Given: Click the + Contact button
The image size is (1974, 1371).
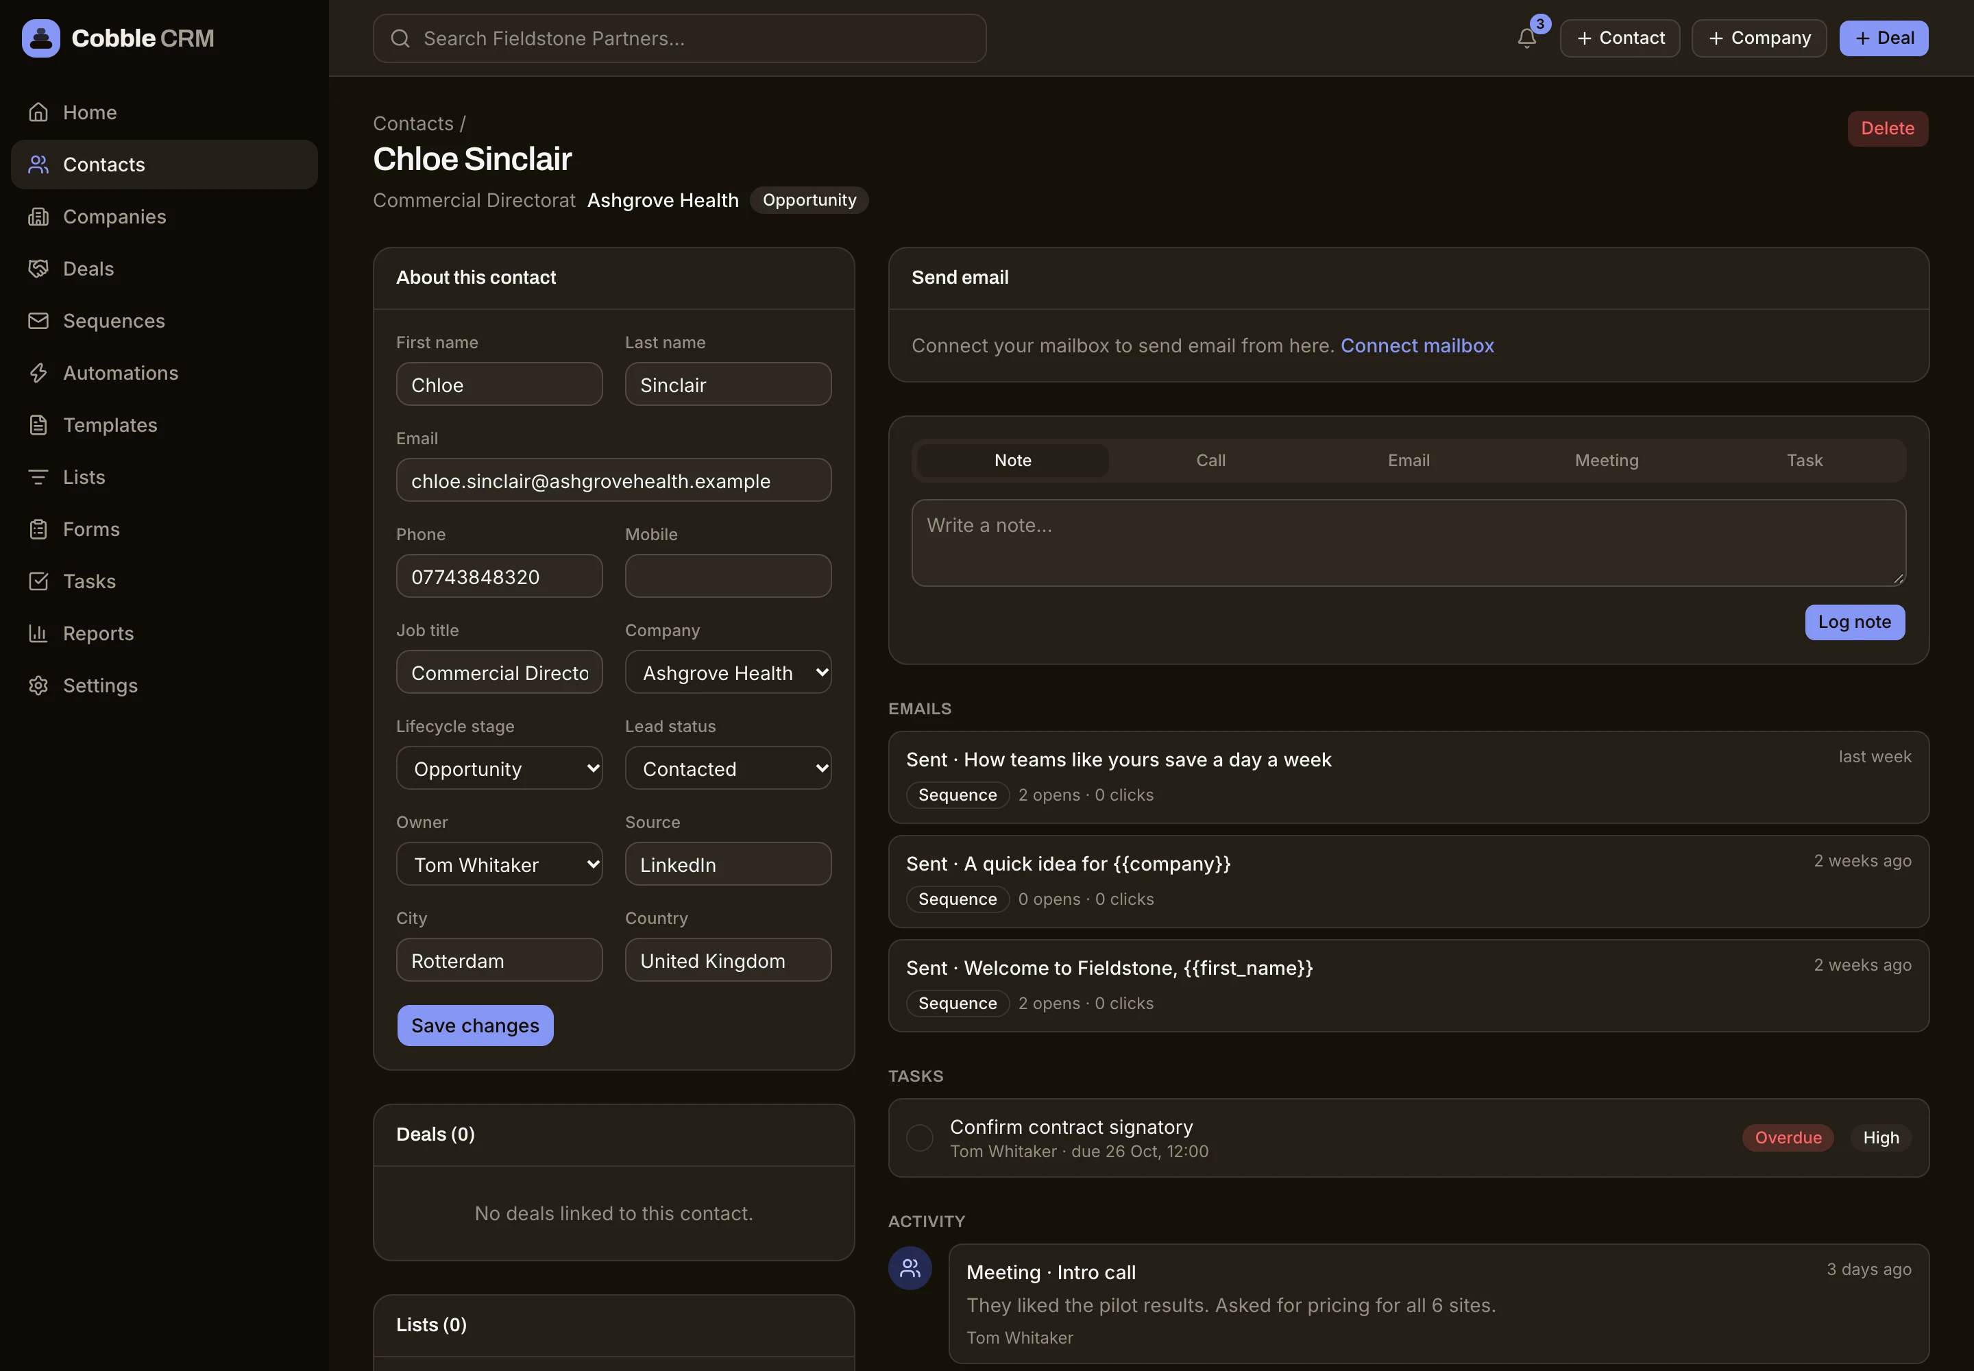Looking at the screenshot, I should pyautogui.click(x=1619, y=38).
